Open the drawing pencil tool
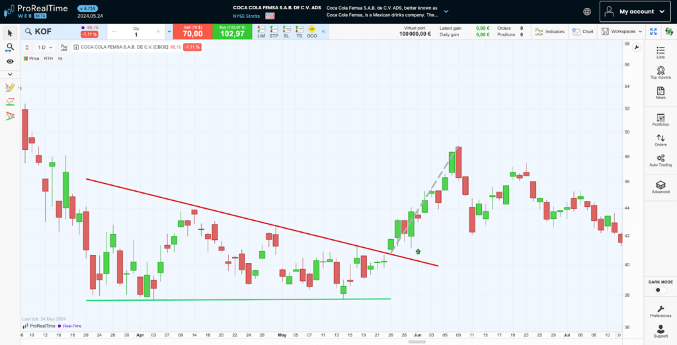 point(10,88)
